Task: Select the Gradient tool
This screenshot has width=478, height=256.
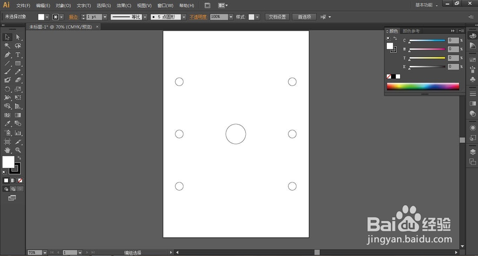Action: pos(18,115)
